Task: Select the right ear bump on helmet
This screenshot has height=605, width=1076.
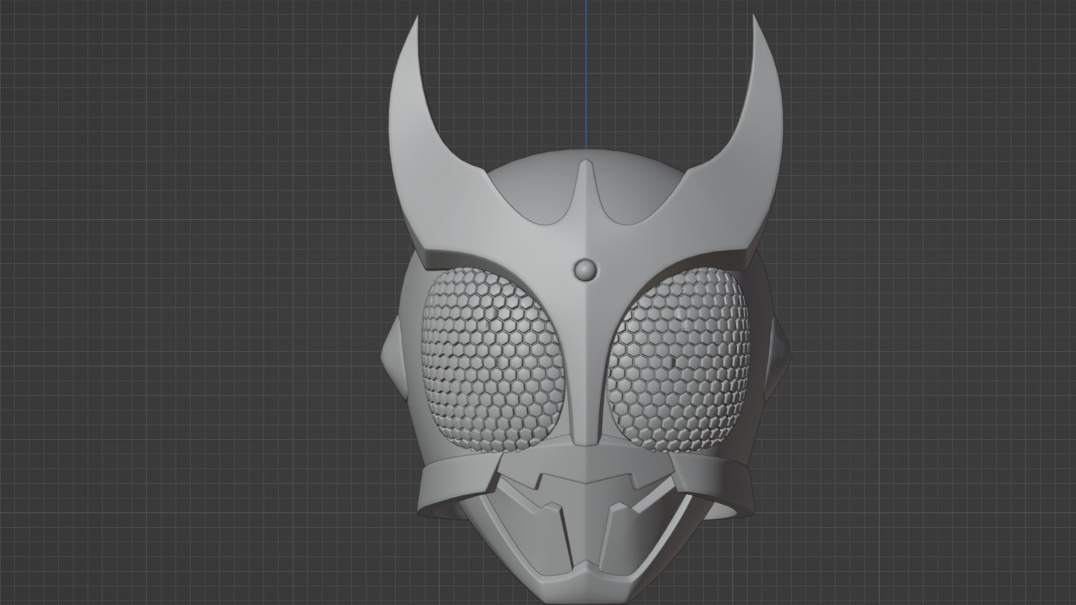Action: pyautogui.click(x=783, y=353)
